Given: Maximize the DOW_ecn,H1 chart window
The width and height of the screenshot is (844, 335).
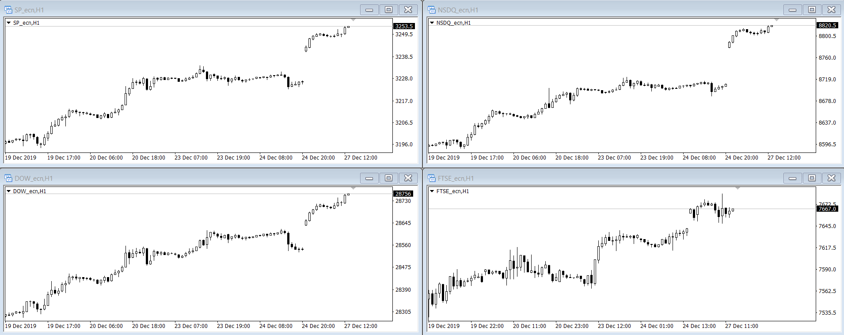Looking at the screenshot, I should pos(389,178).
